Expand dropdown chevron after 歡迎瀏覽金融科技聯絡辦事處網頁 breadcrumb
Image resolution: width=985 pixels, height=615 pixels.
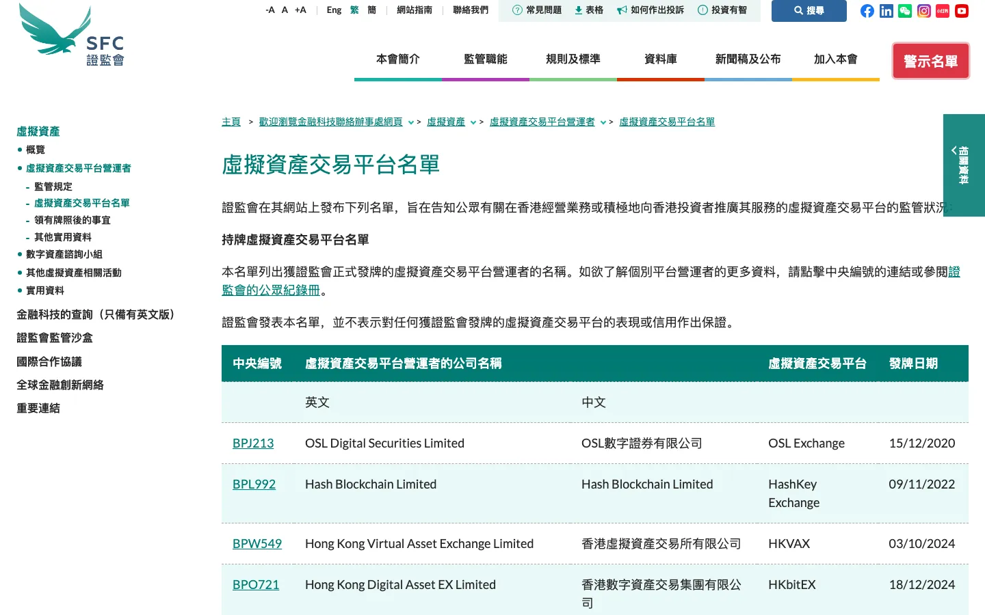[411, 122]
